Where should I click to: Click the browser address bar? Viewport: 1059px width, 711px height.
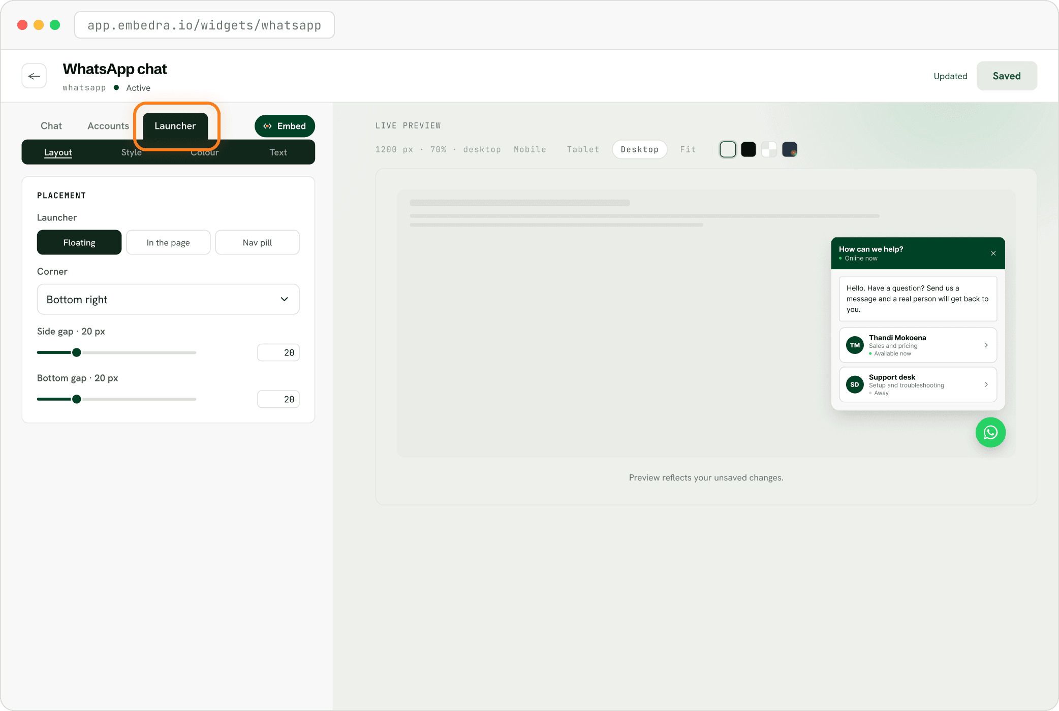pos(204,25)
